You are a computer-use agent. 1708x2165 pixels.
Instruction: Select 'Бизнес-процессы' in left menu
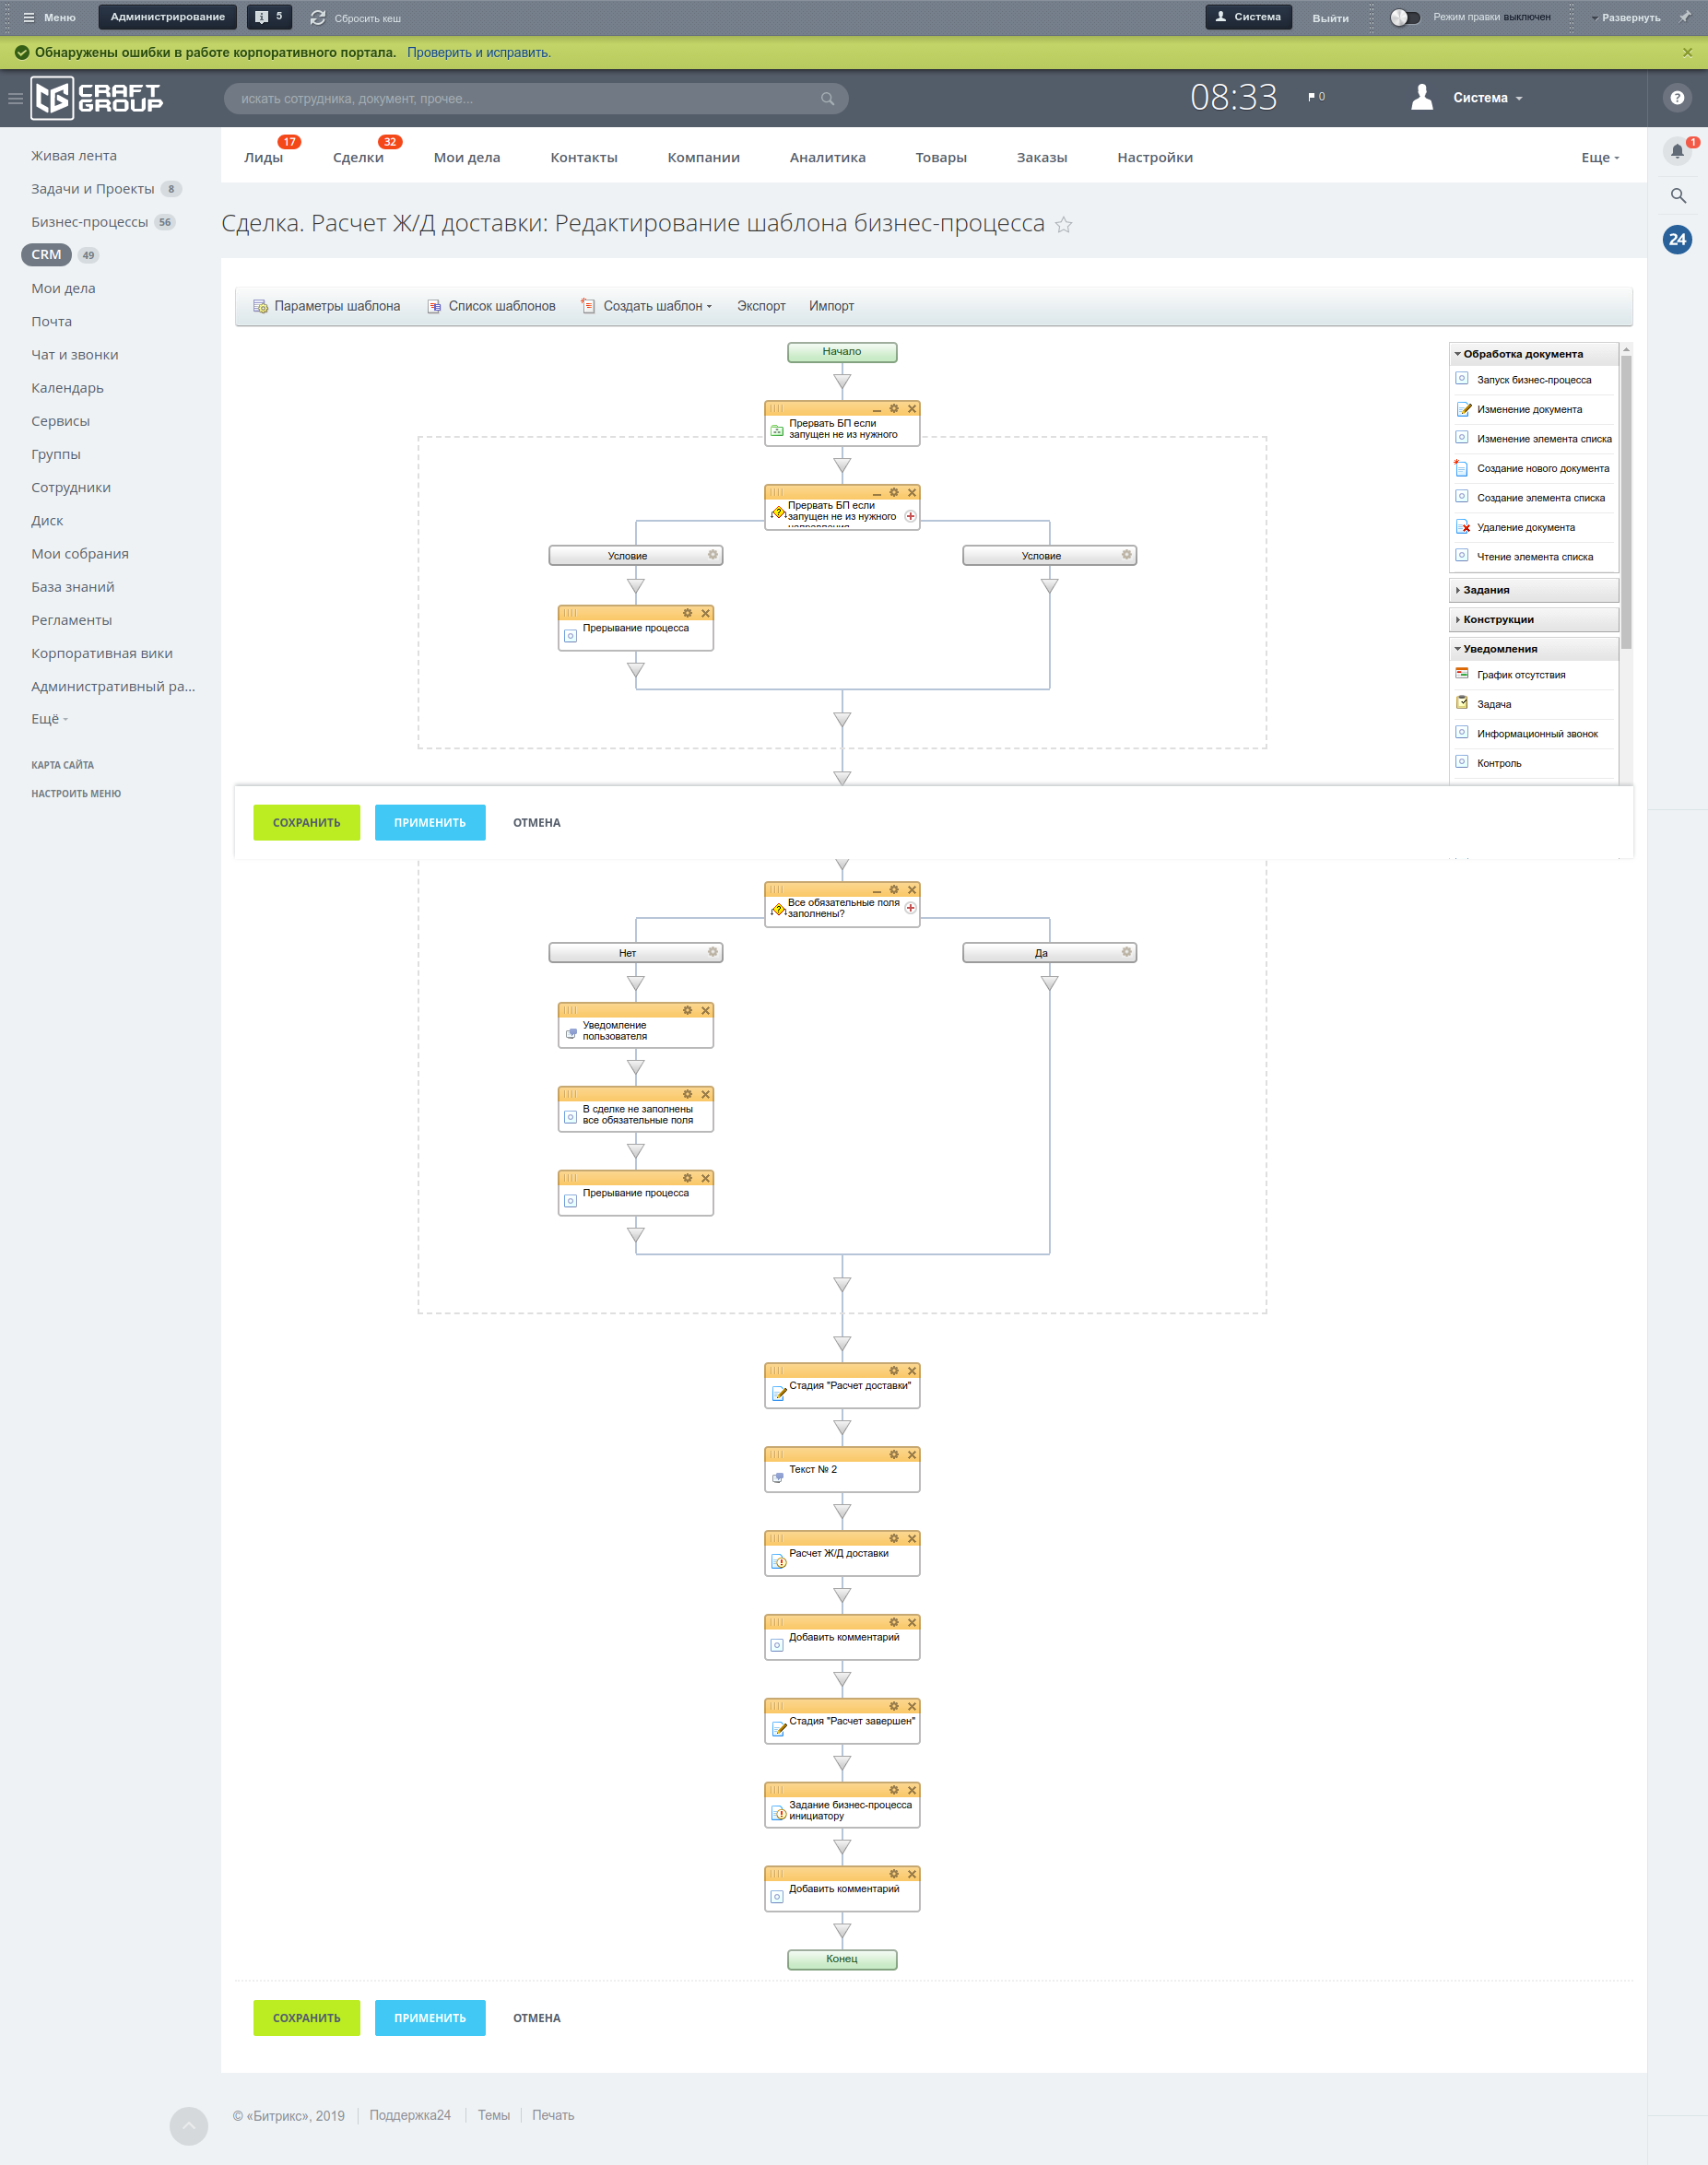89,222
